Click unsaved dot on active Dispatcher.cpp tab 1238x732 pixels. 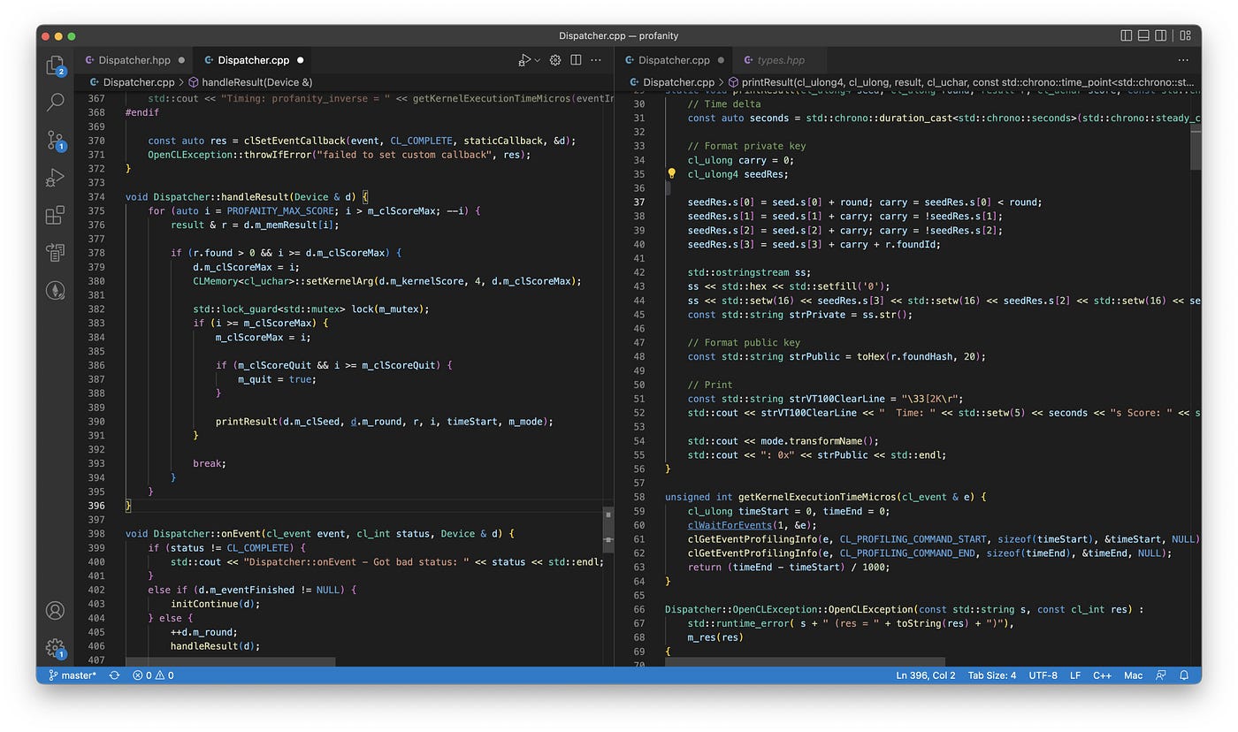click(300, 60)
